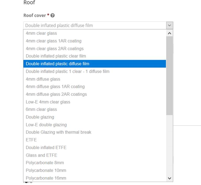Select 4mm clear glass 1AR coating
This screenshot has height=185, width=201.
[x=95, y=41]
